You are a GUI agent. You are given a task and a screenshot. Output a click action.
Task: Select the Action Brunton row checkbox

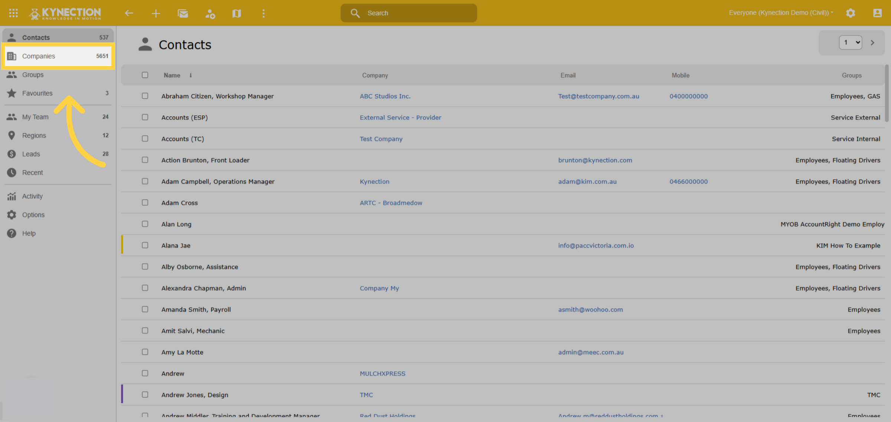click(x=145, y=160)
